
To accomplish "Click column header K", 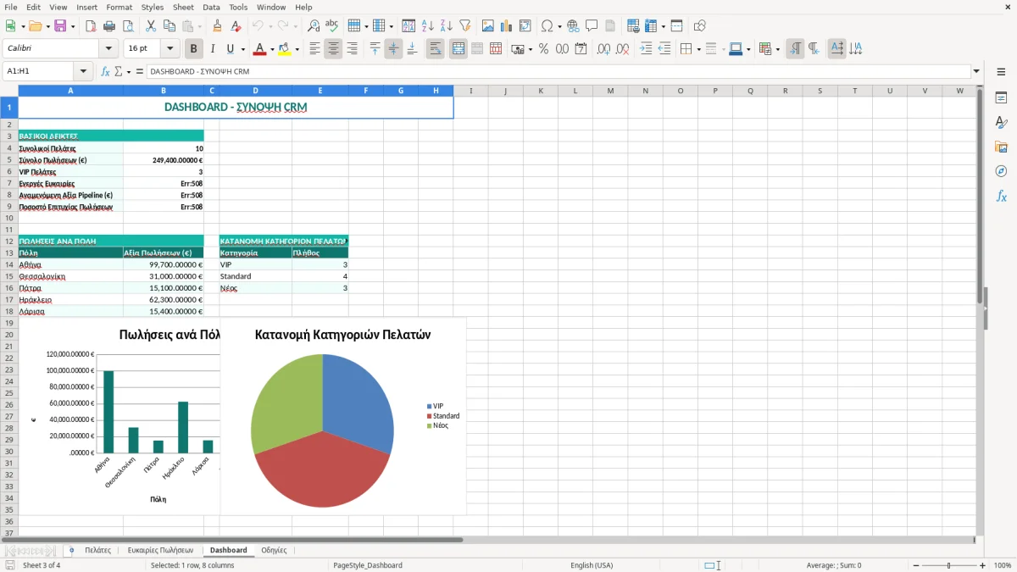I will [x=540, y=91].
